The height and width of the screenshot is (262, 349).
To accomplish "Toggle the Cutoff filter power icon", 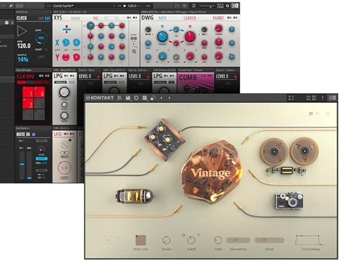I will tap(183, 235).
